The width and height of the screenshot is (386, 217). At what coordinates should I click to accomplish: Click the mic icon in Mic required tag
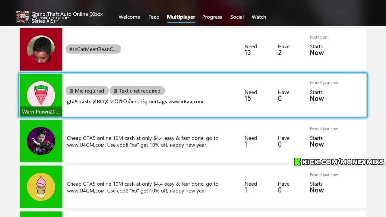(x=71, y=91)
